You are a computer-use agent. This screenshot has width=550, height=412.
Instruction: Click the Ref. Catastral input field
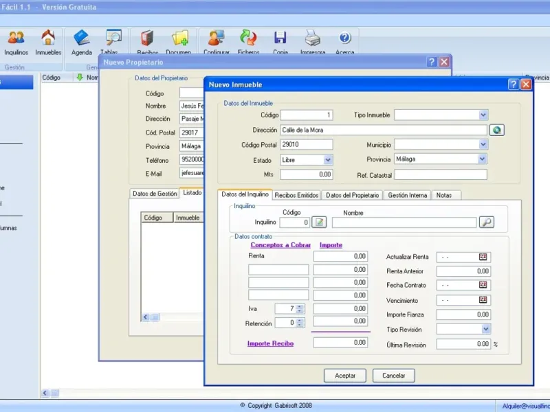coord(441,175)
